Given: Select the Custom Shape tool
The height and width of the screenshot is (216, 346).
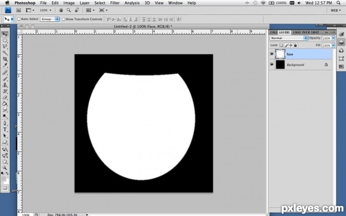Looking at the screenshot, I should [x=5, y=142].
